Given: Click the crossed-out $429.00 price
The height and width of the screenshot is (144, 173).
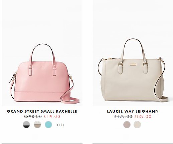Looking at the screenshot, I should 123,117.
